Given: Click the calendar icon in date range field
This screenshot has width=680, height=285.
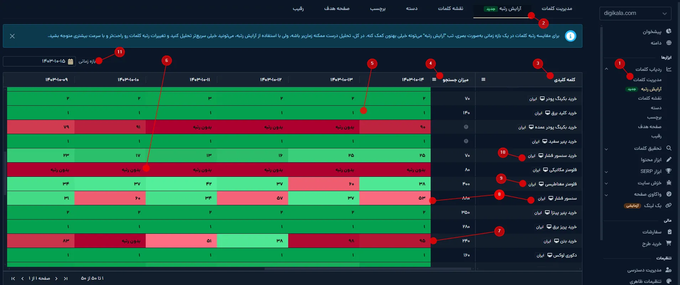Looking at the screenshot, I should point(71,62).
